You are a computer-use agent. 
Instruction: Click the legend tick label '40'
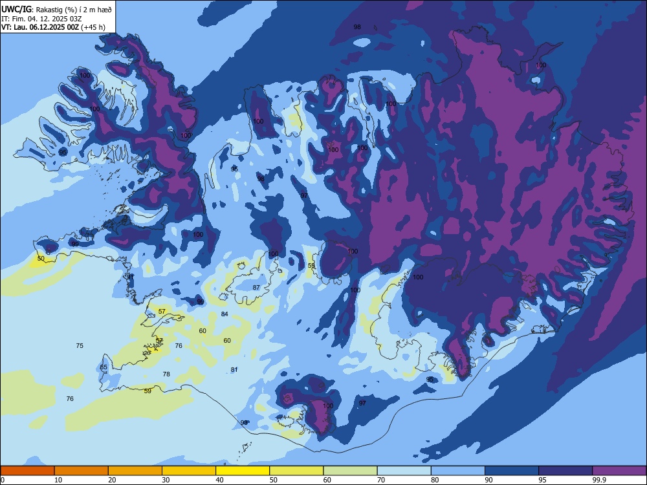[219, 480]
